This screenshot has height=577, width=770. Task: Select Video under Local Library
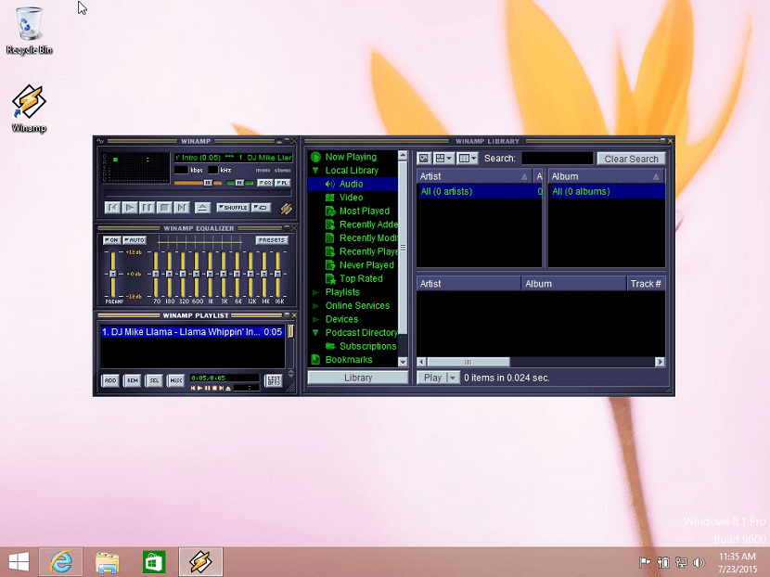351,198
